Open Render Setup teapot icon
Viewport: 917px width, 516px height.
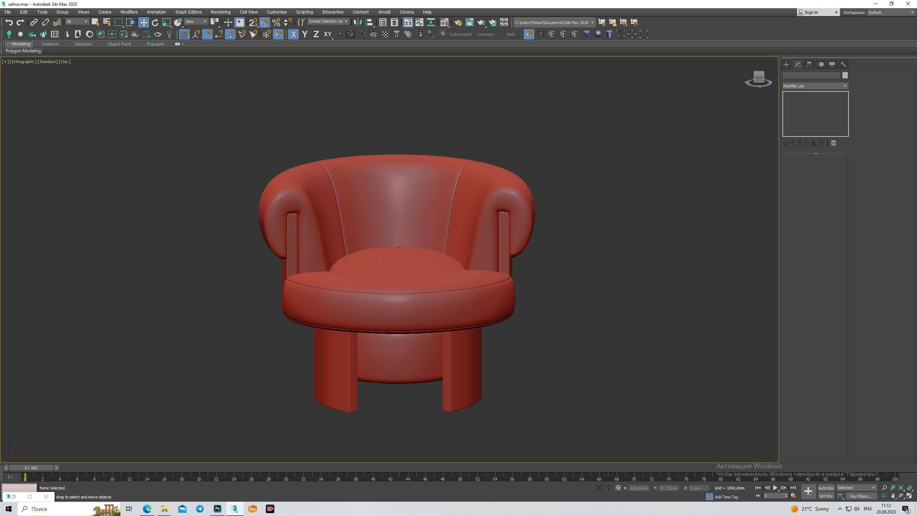[x=458, y=23]
